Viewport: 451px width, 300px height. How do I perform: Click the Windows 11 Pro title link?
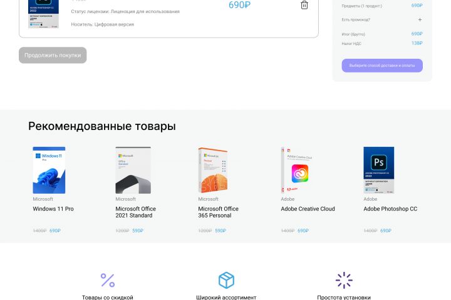[53, 209]
